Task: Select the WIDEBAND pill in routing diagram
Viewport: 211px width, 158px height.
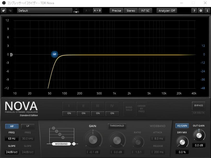Action: point(61,144)
